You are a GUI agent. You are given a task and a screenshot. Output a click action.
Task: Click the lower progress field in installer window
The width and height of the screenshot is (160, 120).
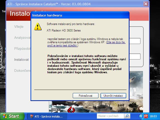(135, 56)
